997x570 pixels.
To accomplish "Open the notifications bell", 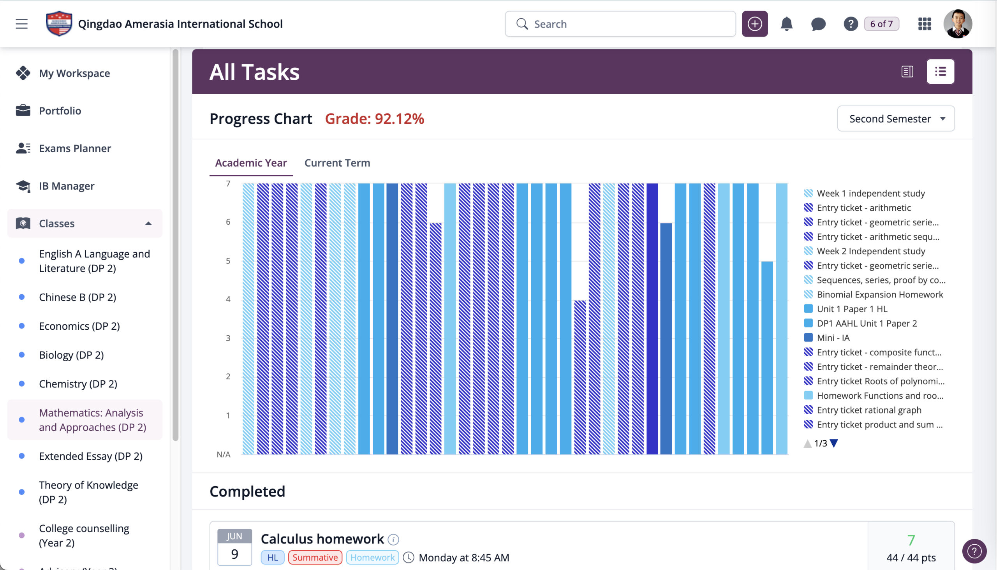I will 786,24.
